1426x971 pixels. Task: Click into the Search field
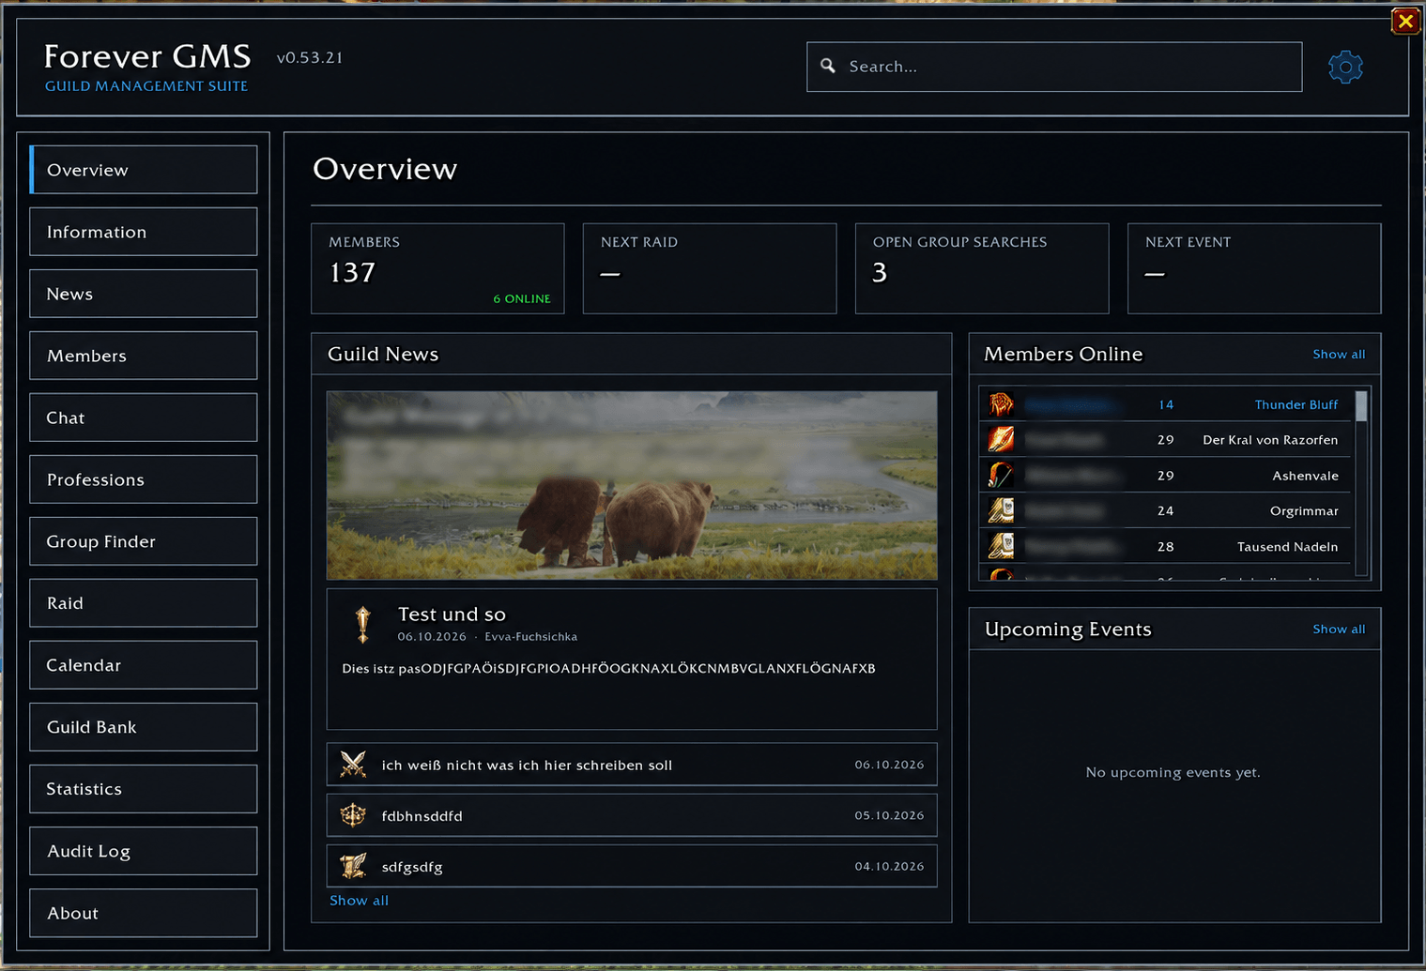[1054, 67]
